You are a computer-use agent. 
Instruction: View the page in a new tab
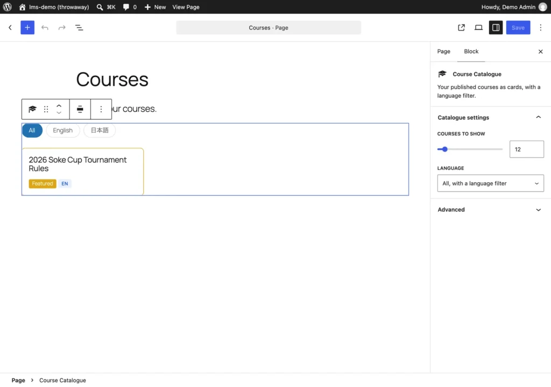click(461, 27)
